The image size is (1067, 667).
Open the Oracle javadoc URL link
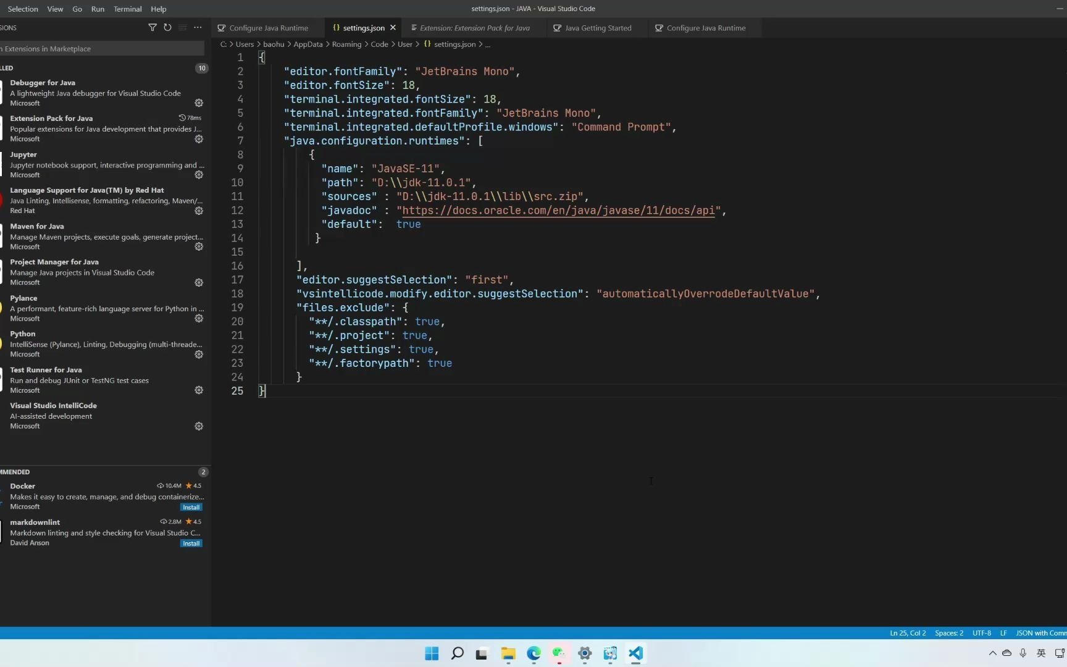pyautogui.click(x=559, y=211)
